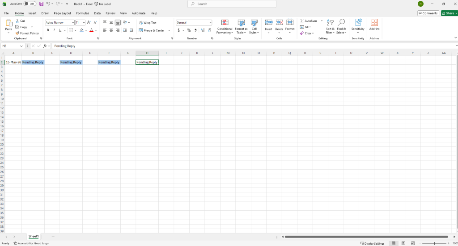Viewport: 458px width, 246px height.
Task: Activate the Format Painter brush
Action: [17, 33]
